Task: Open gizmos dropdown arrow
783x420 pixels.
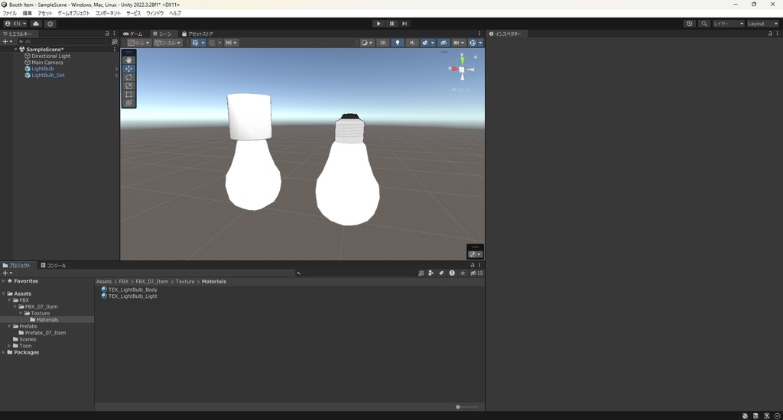Action: point(480,43)
